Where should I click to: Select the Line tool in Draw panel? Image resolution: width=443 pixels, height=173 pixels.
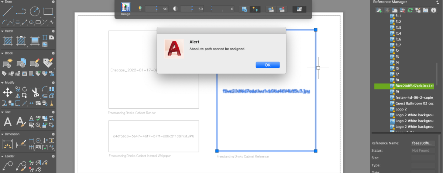pos(8,11)
